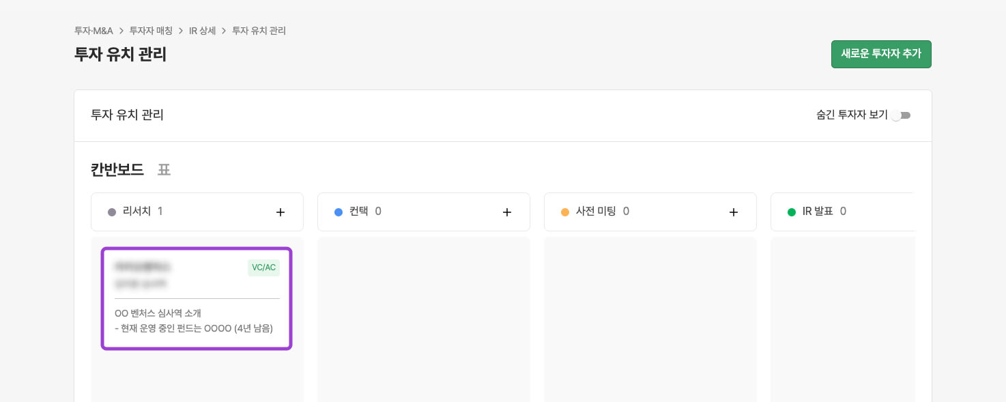Enable the 숨긴 투자자 보기 toggle
The height and width of the screenshot is (402, 1006).
(x=901, y=115)
